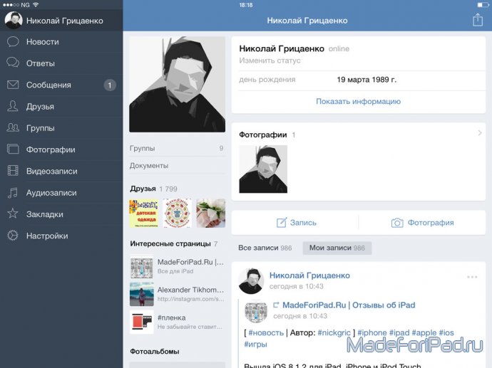
Task: Open Новости from the speech bubble icon
Action: 13,42
